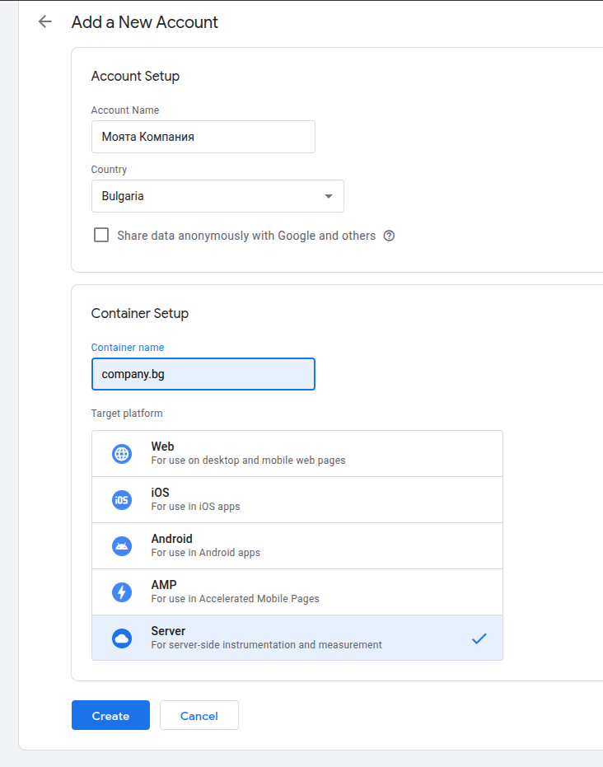603x767 pixels.
Task: Select 'For use in Android apps' option
Action: pos(205,553)
